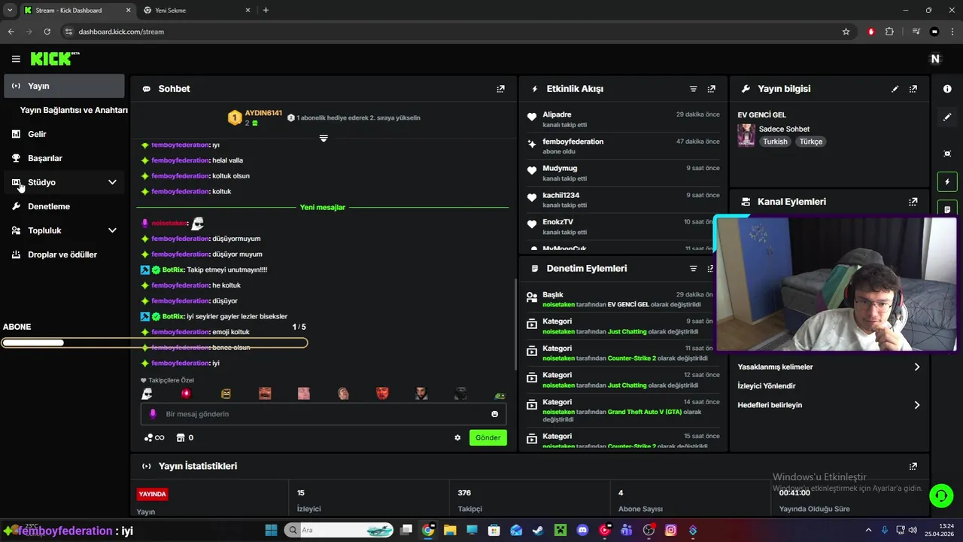Click EnokzTV in activity feed
Screen dimensions: 963x542
pyautogui.click(x=557, y=222)
